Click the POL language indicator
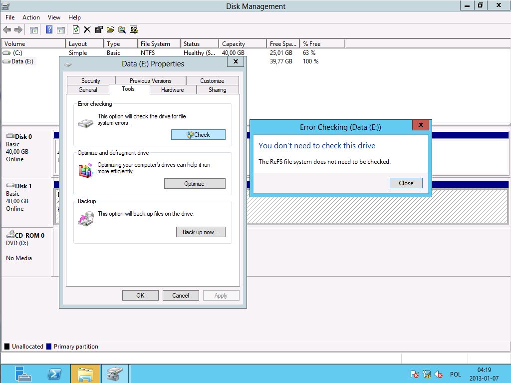Image resolution: width=511 pixels, height=383 pixels. [x=455, y=374]
